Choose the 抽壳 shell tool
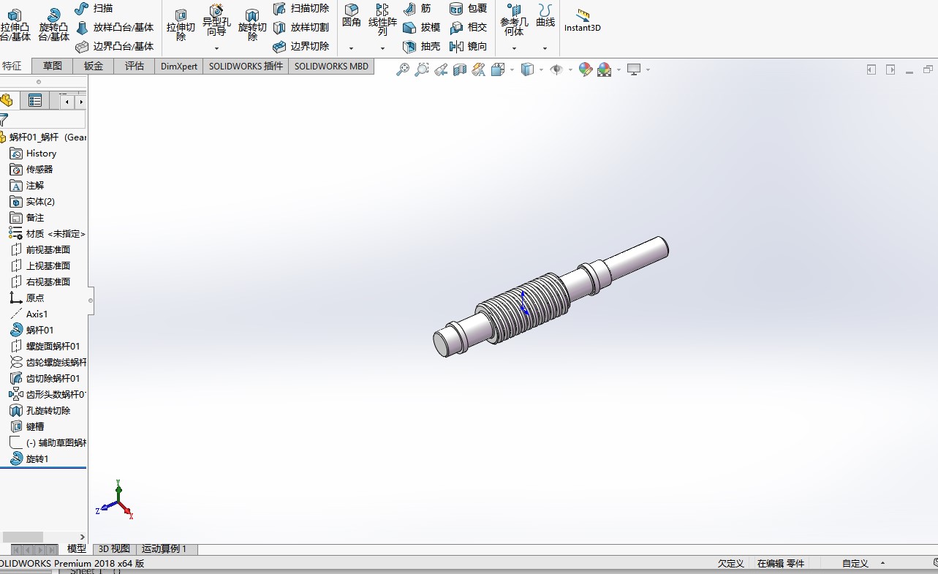The image size is (938, 574). pyautogui.click(x=422, y=46)
